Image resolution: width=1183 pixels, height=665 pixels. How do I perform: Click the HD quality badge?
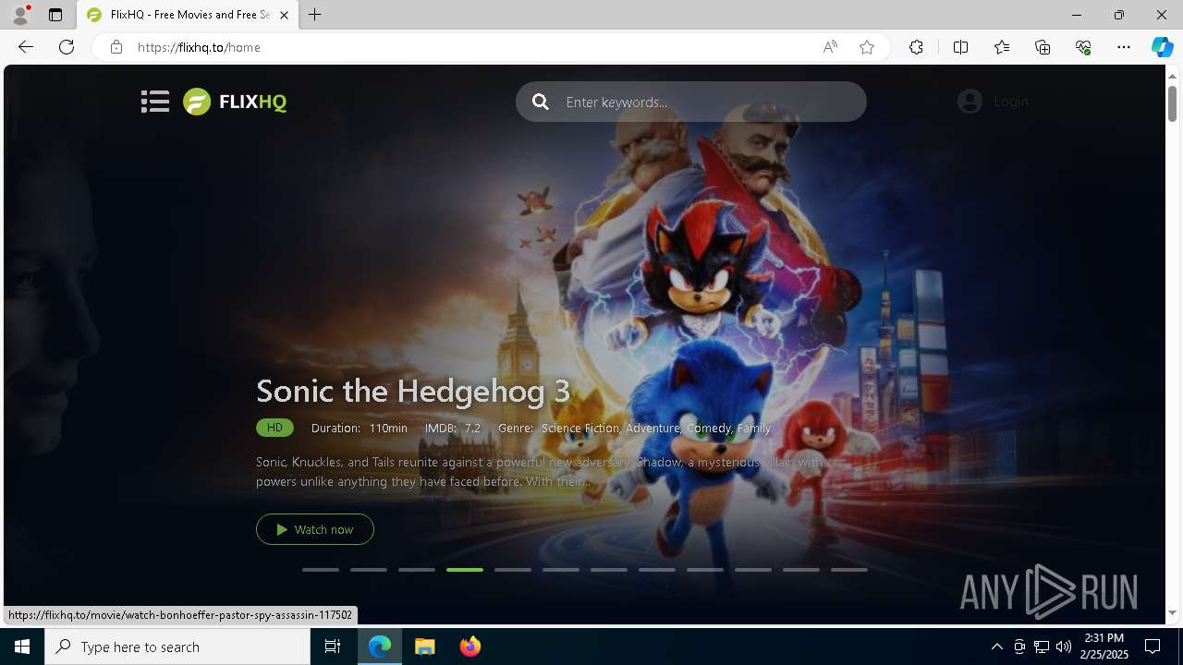pos(274,428)
